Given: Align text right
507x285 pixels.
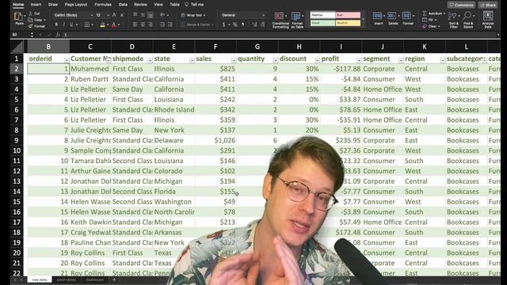Looking at the screenshot, I should pyautogui.click(x=151, y=25).
